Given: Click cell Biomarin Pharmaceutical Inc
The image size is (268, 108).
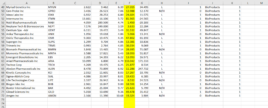Looking at the screenshot, I should point(27,49).
